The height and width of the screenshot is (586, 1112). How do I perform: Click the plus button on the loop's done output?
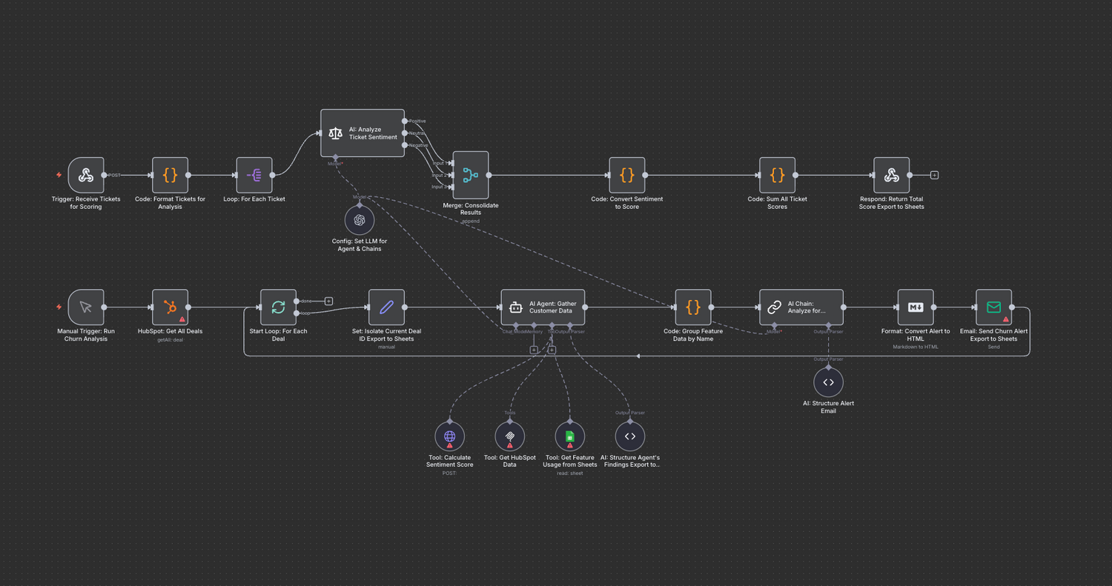tap(328, 301)
